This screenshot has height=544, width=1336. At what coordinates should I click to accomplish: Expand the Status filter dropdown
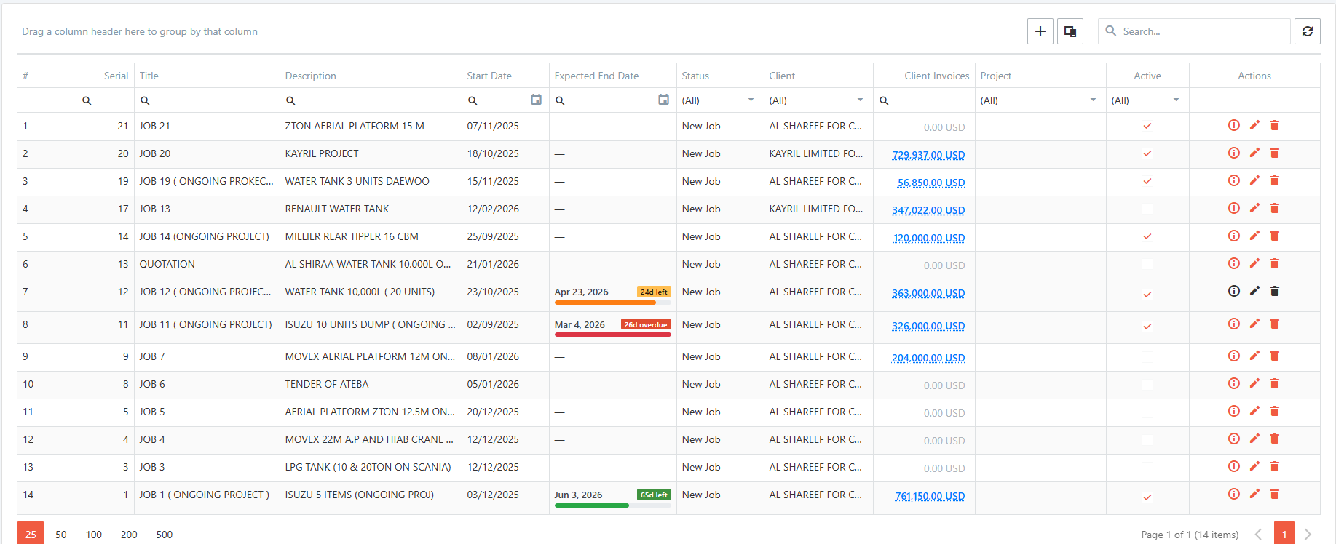(x=751, y=100)
